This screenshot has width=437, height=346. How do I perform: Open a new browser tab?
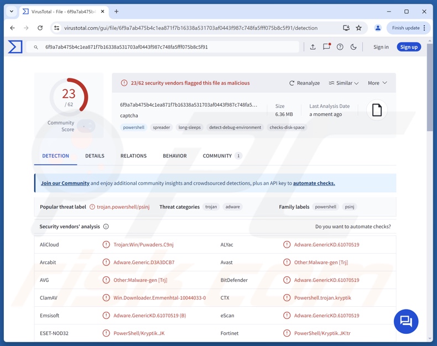(117, 12)
